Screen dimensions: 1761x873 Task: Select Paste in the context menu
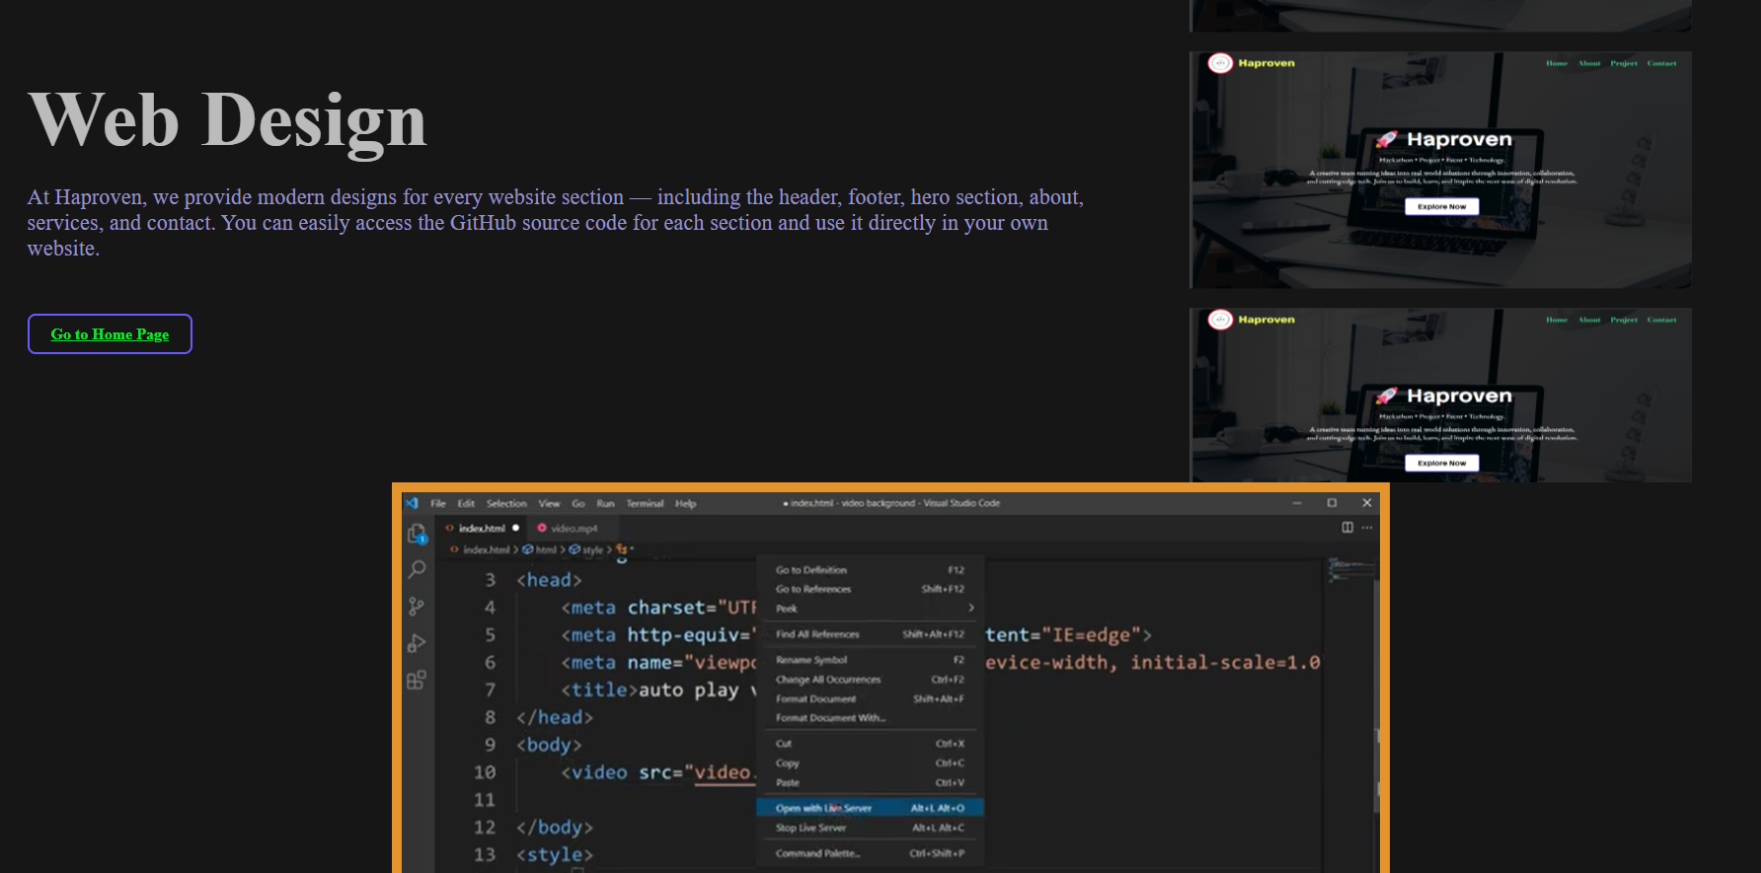[x=871, y=783]
